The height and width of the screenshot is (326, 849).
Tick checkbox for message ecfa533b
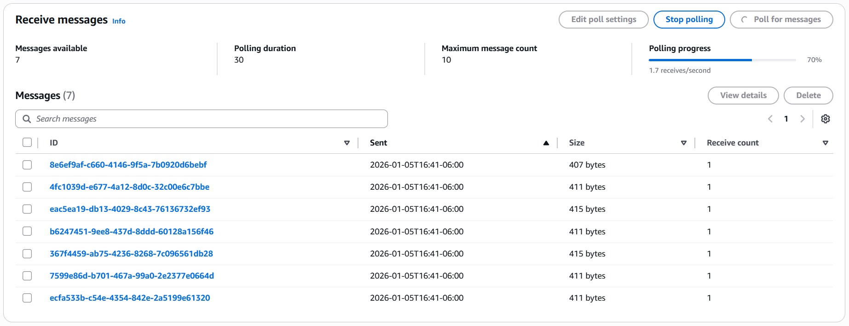27,298
